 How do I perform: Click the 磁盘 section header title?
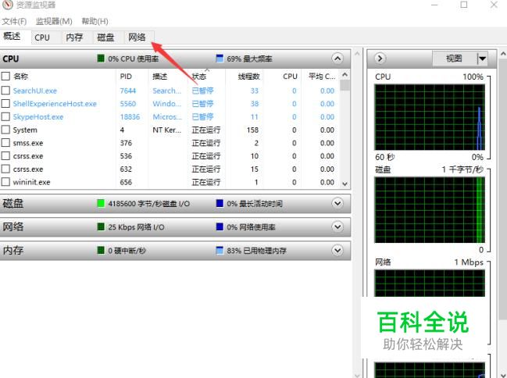point(13,203)
